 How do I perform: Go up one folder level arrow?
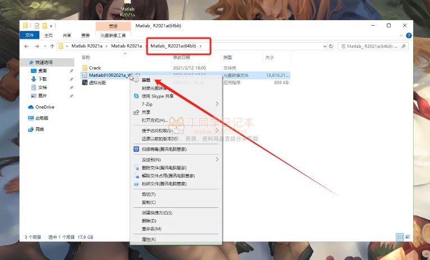click(52, 47)
